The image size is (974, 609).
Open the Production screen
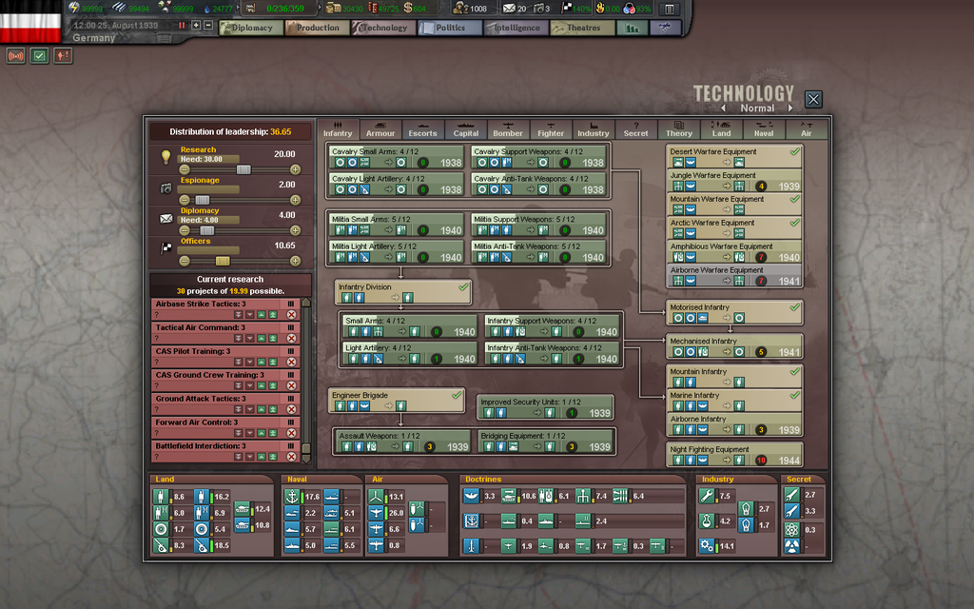click(318, 28)
